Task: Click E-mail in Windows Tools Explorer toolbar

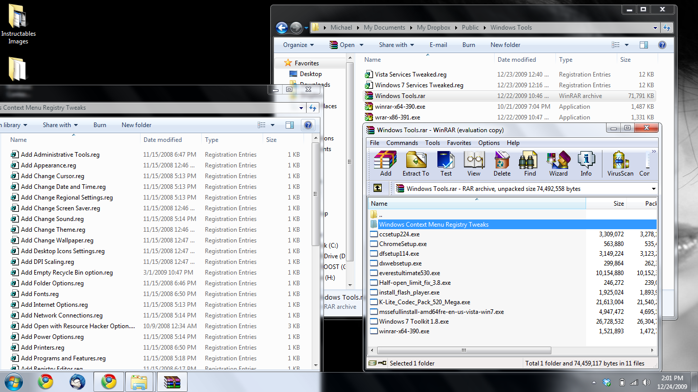Action: [x=438, y=45]
